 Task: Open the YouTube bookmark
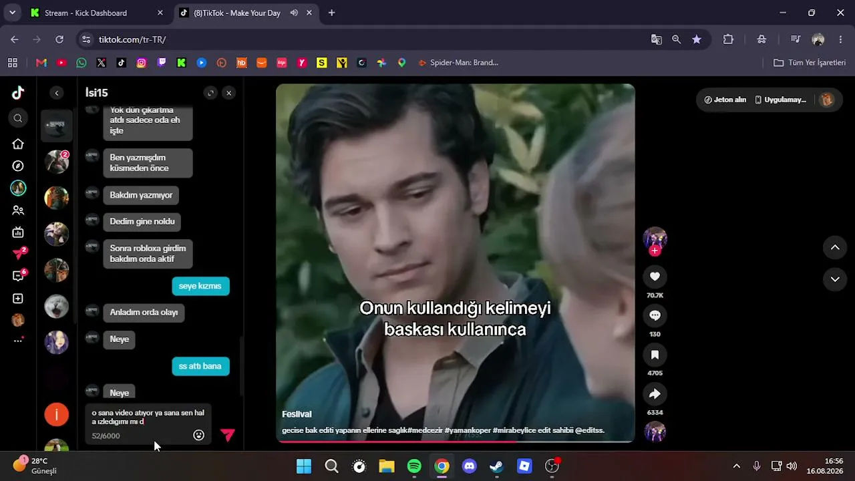tap(61, 63)
